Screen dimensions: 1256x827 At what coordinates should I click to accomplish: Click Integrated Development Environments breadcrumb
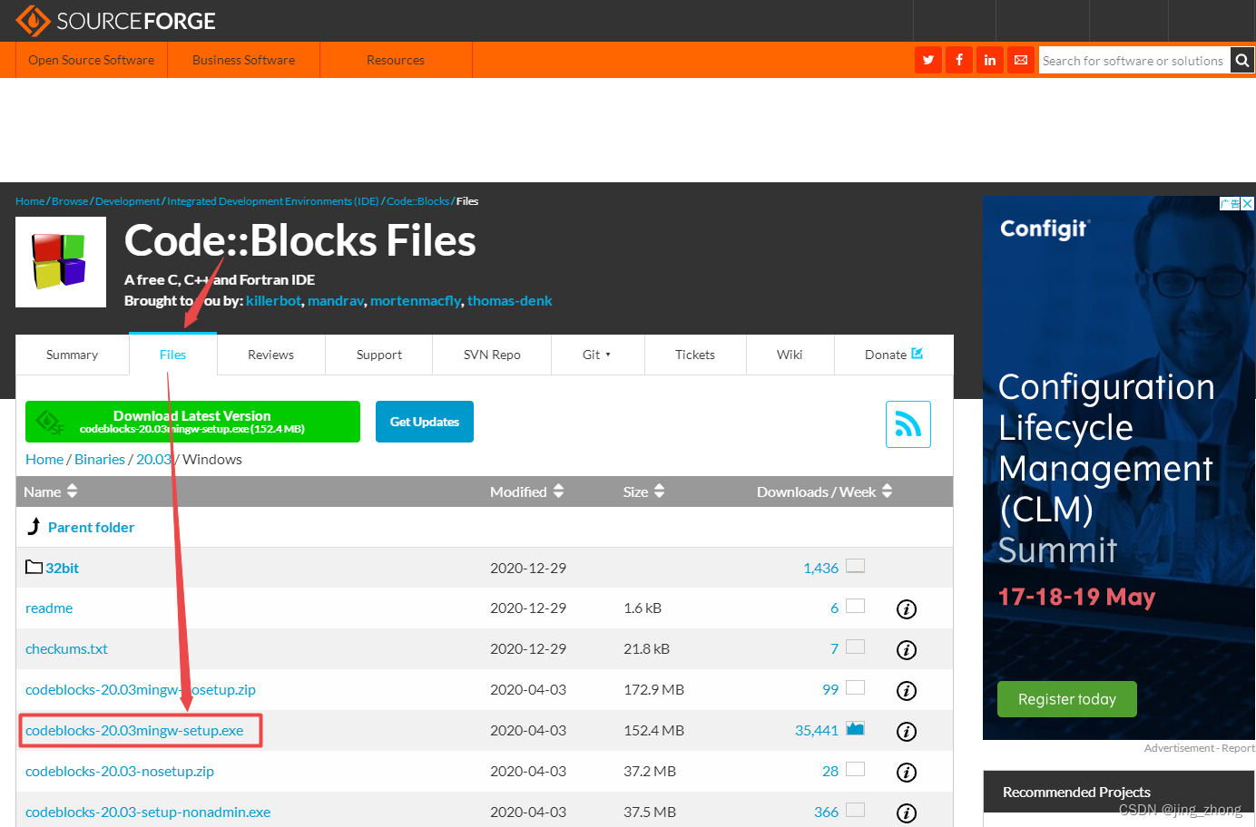pyautogui.click(x=272, y=201)
